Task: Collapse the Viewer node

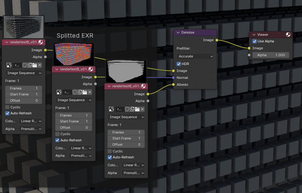Action: [x=254, y=35]
